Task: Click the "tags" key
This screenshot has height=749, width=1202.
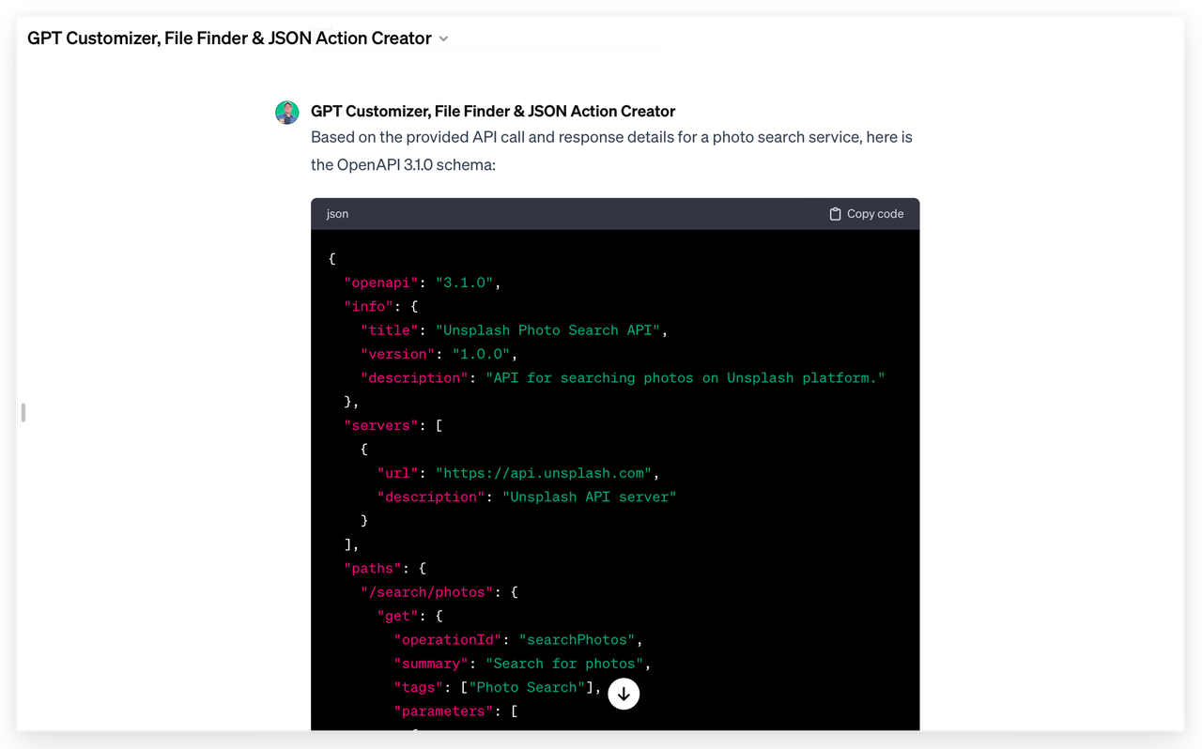Action: (419, 687)
